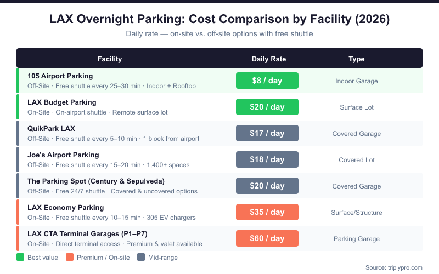
Task: Select LAX CTA Terminal Garages (P1–P7)
Action: pyautogui.click(x=87, y=234)
